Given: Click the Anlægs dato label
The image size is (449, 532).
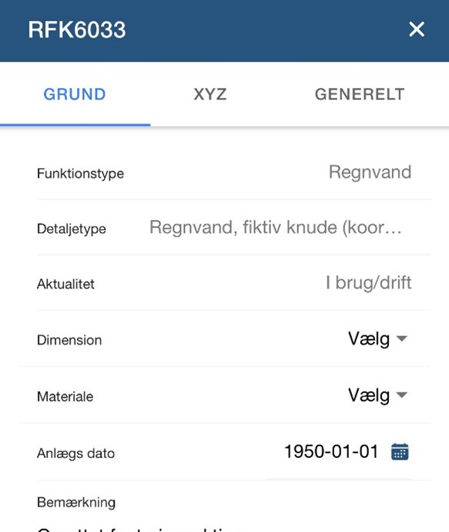Looking at the screenshot, I should (x=76, y=453).
